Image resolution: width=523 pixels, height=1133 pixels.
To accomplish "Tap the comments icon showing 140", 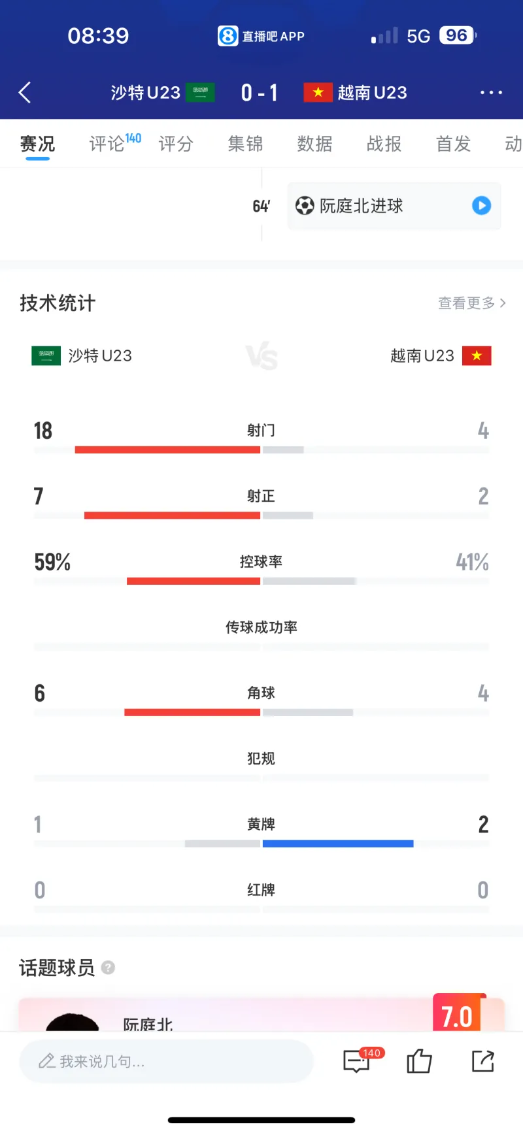I will 357,1062.
